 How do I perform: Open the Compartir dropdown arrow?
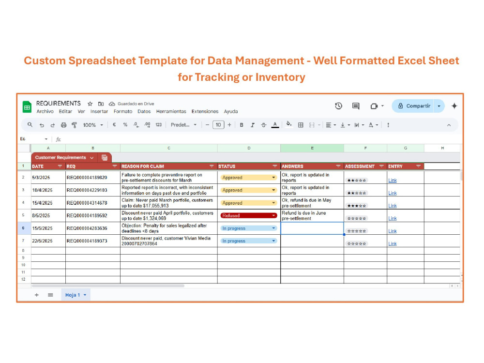pyautogui.click(x=439, y=106)
